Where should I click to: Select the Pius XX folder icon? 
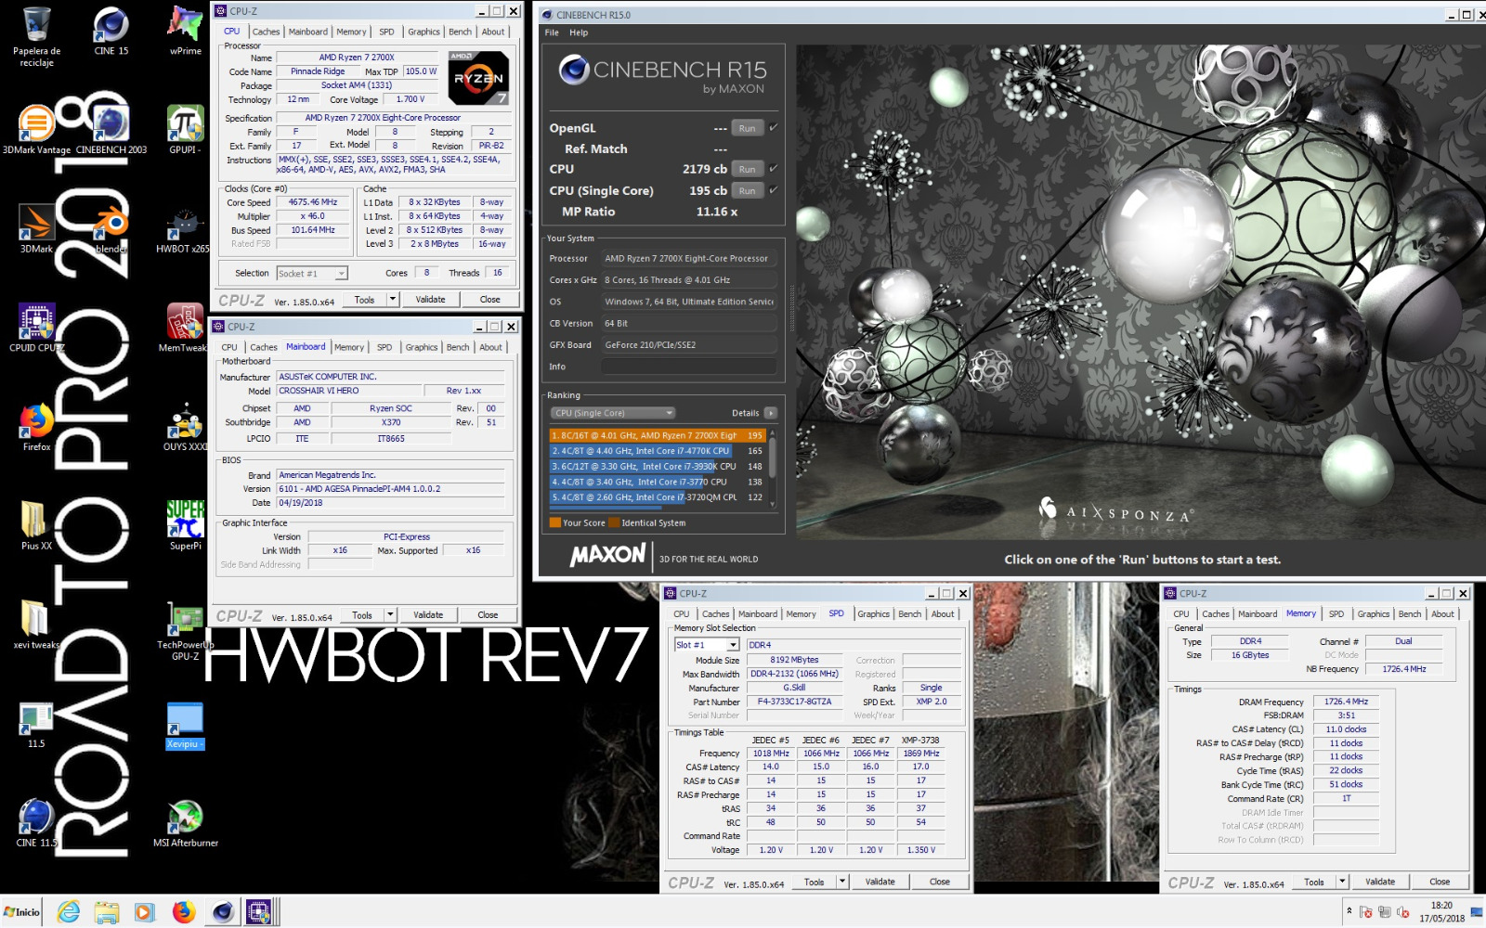[x=36, y=526]
